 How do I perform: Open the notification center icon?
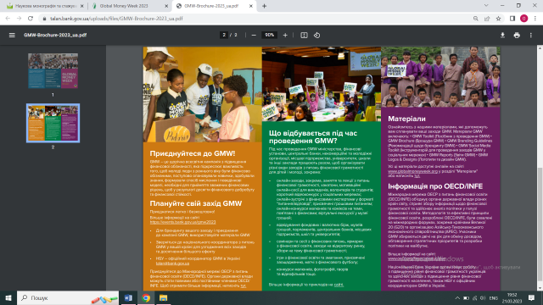(x=531, y=297)
